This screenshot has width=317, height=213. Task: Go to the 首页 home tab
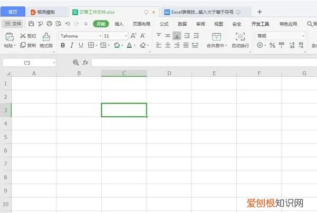(x=13, y=12)
